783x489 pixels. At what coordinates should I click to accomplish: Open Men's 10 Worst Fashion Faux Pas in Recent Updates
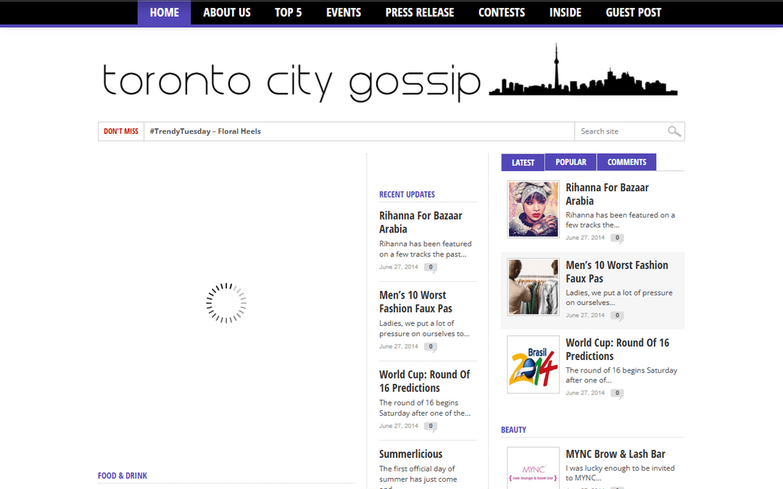(415, 302)
